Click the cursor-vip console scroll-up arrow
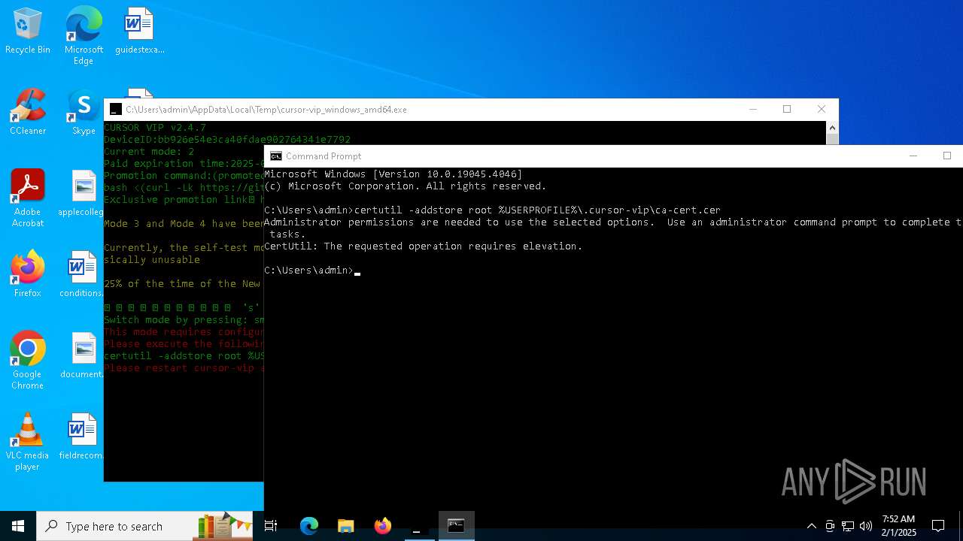Viewport: 963px width, 541px height. click(832, 128)
